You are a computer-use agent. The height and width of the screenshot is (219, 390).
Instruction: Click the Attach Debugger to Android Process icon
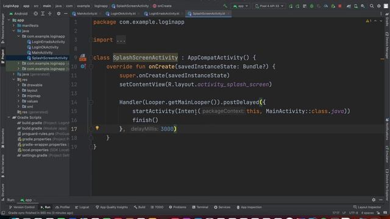333,6
